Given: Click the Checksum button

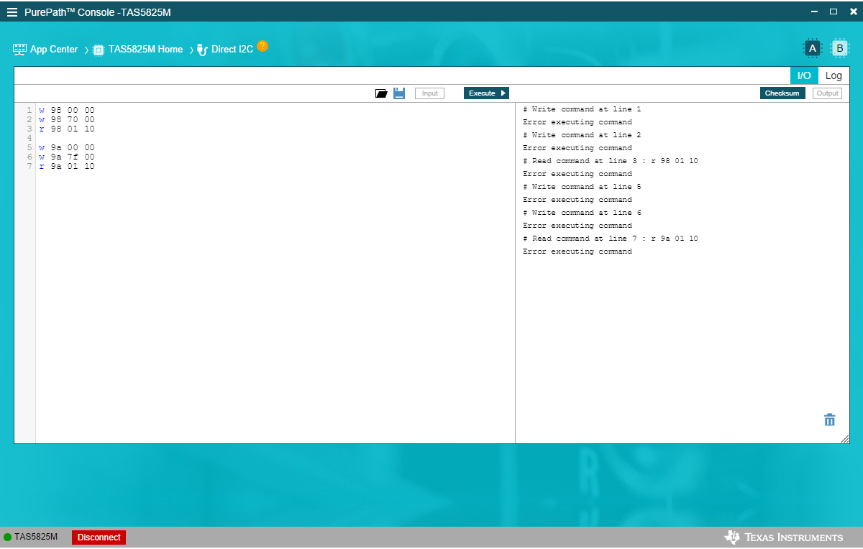Looking at the screenshot, I should click(782, 93).
